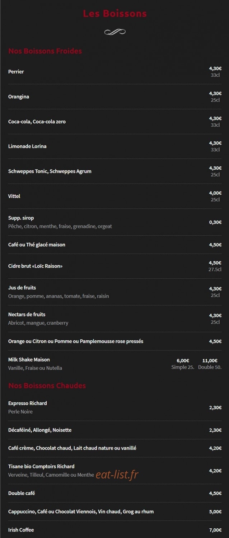Click the decorative swirl under Les Boissons
Viewport: 229px width, 538px height.
tap(115, 32)
